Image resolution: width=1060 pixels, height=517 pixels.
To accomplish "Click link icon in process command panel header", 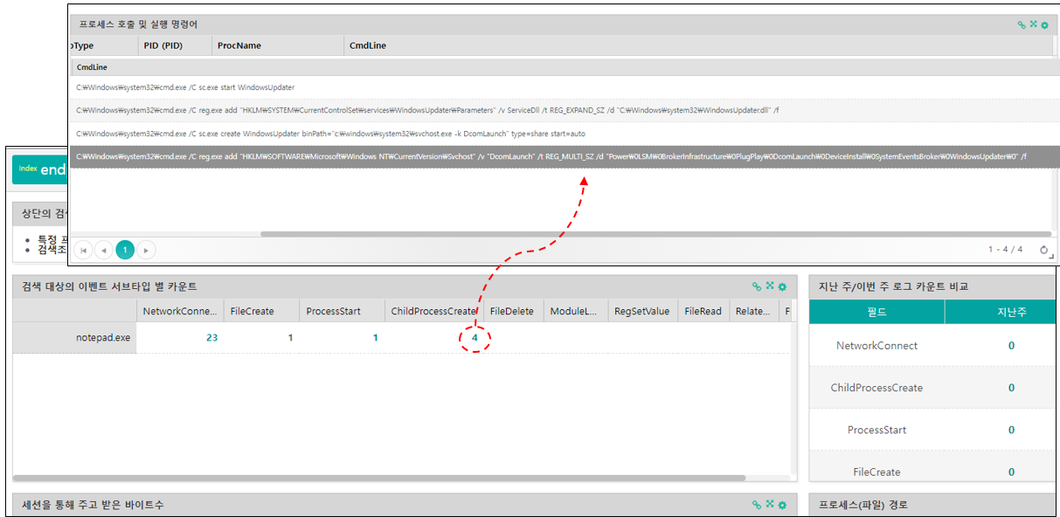I will click(x=1022, y=25).
